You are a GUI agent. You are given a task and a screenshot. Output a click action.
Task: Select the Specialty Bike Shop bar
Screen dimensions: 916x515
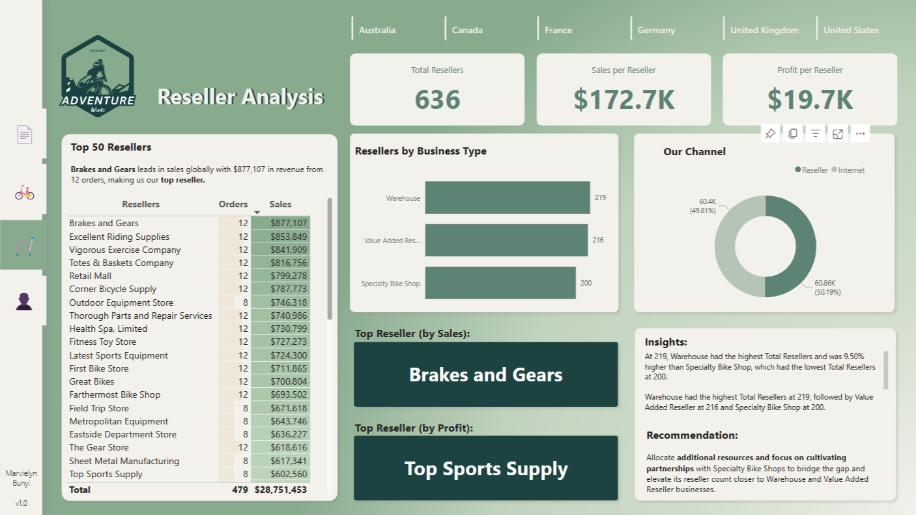500,283
